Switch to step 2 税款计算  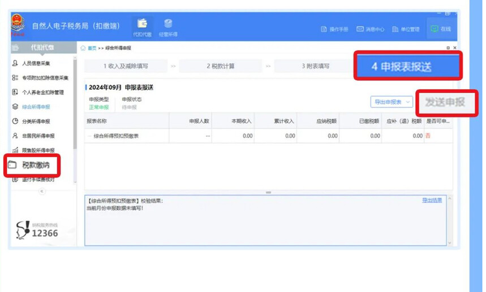coord(221,66)
